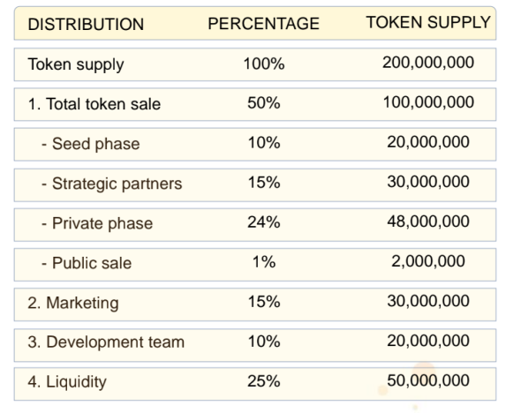The image size is (521, 413).
Task: Click the TOKEN SUPPLY column header
Action: click(428, 23)
